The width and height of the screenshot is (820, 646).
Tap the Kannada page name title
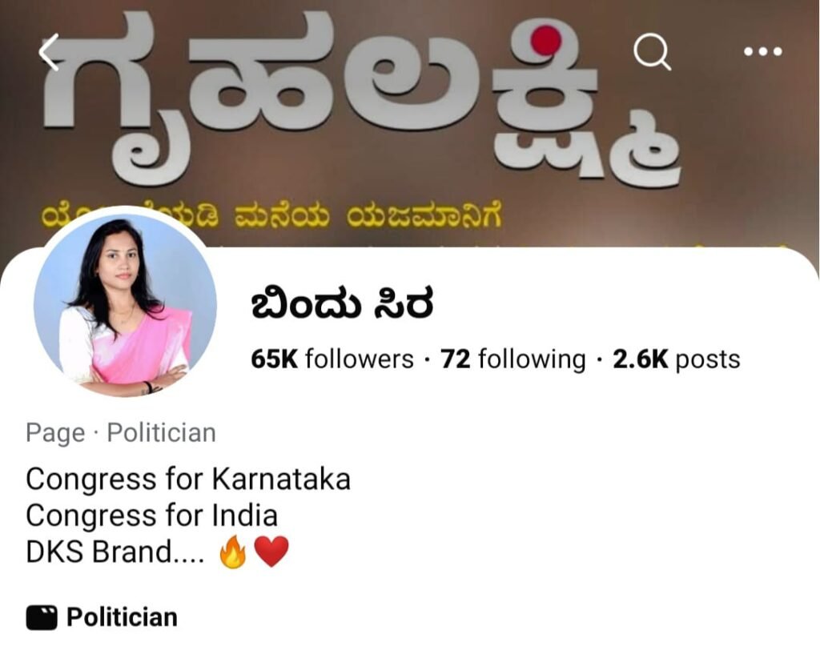point(342,305)
